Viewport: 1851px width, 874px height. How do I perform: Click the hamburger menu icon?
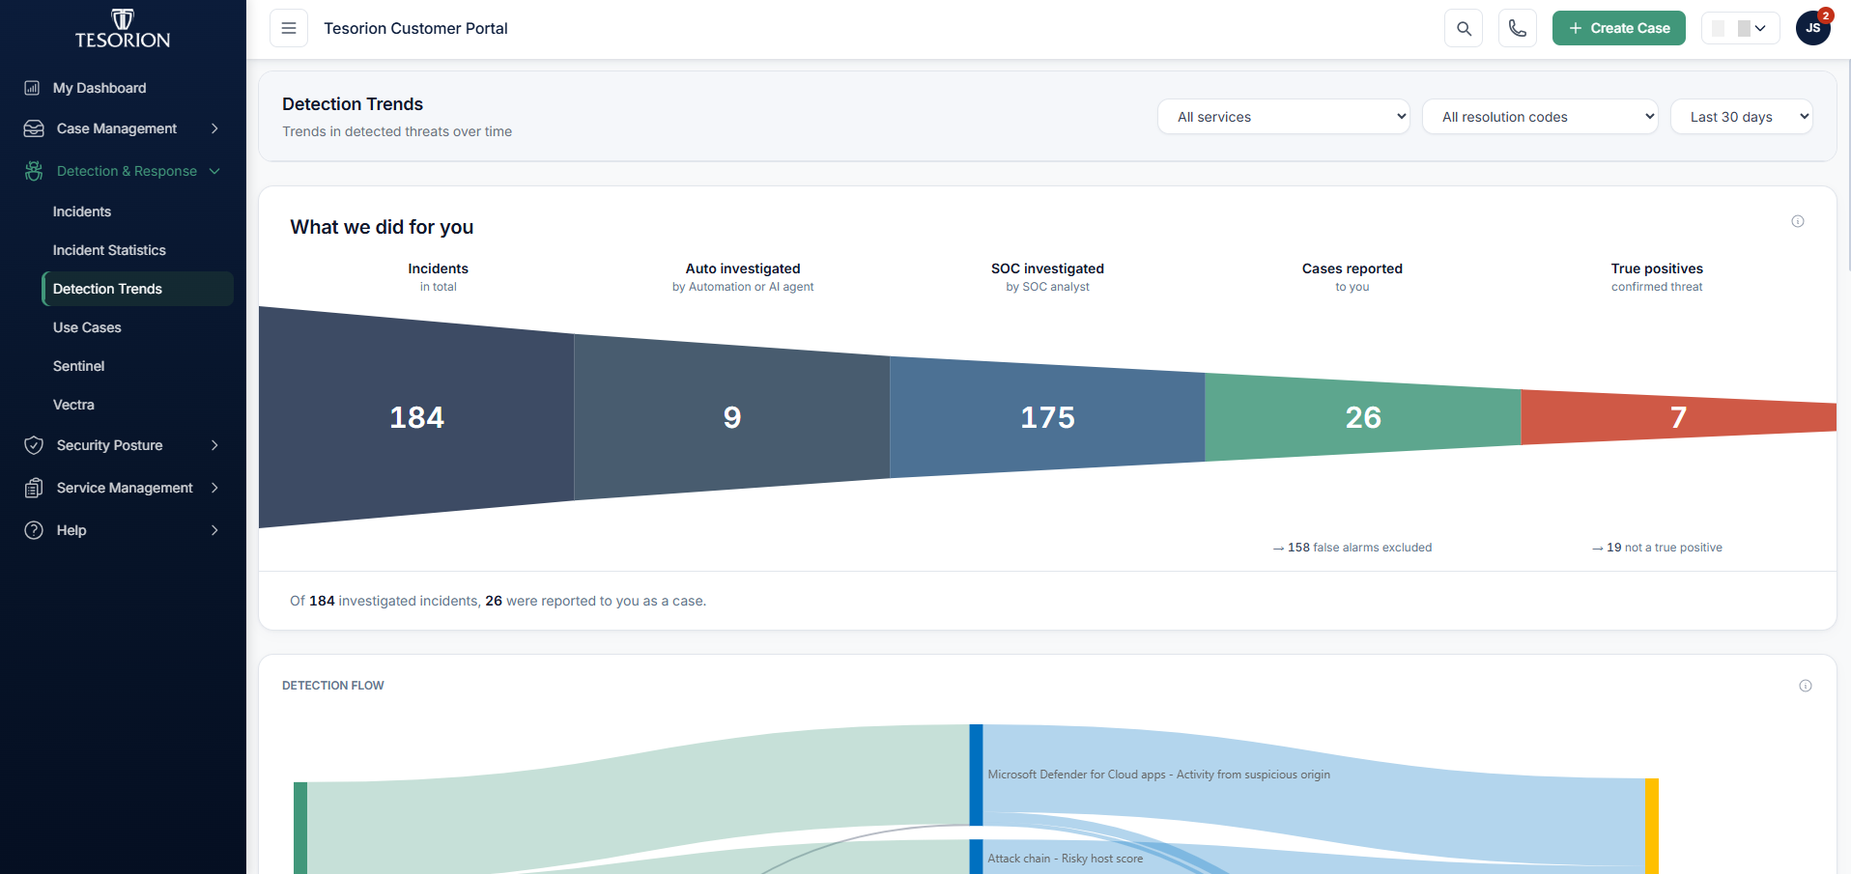(288, 28)
